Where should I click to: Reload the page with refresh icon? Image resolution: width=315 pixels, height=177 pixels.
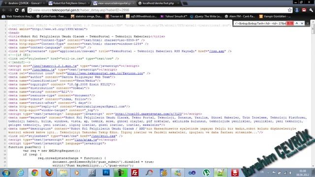17,10
